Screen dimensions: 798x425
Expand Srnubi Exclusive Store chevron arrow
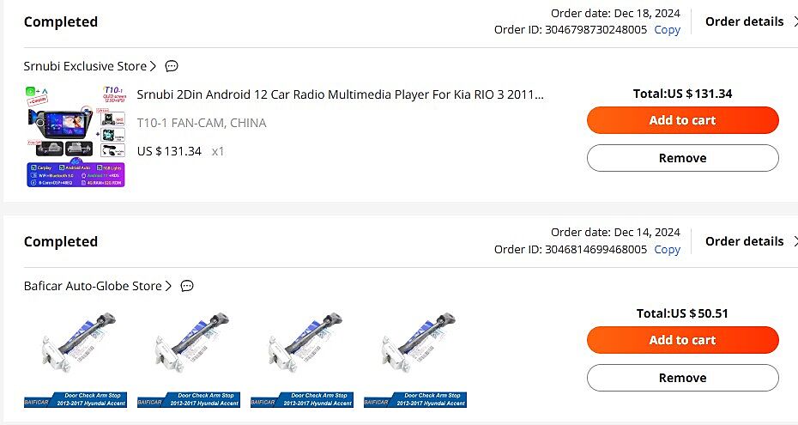pyautogui.click(x=154, y=66)
